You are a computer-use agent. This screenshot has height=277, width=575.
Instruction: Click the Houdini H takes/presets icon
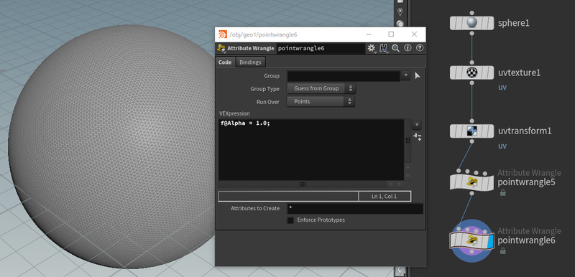click(x=384, y=48)
